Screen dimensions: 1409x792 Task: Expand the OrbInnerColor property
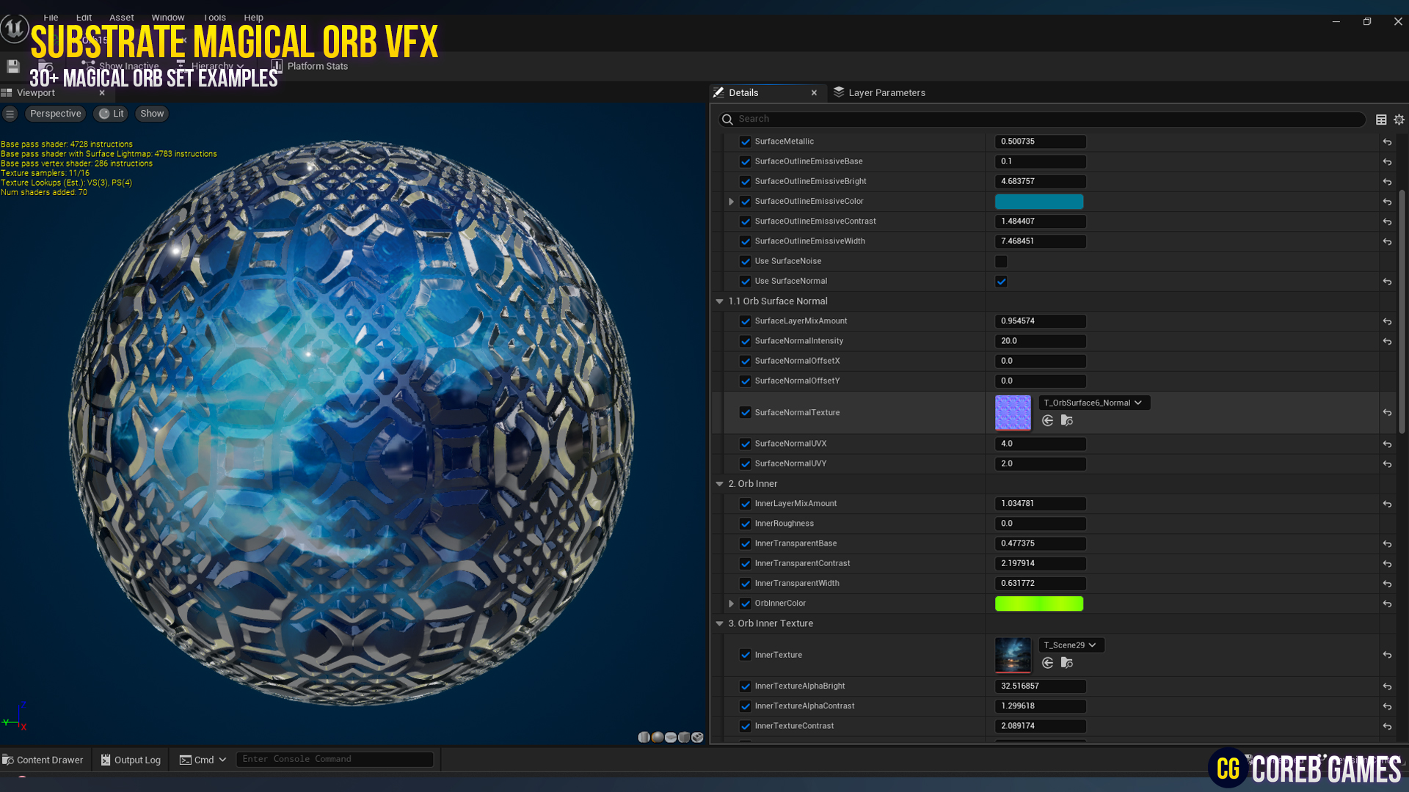(x=731, y=603)
